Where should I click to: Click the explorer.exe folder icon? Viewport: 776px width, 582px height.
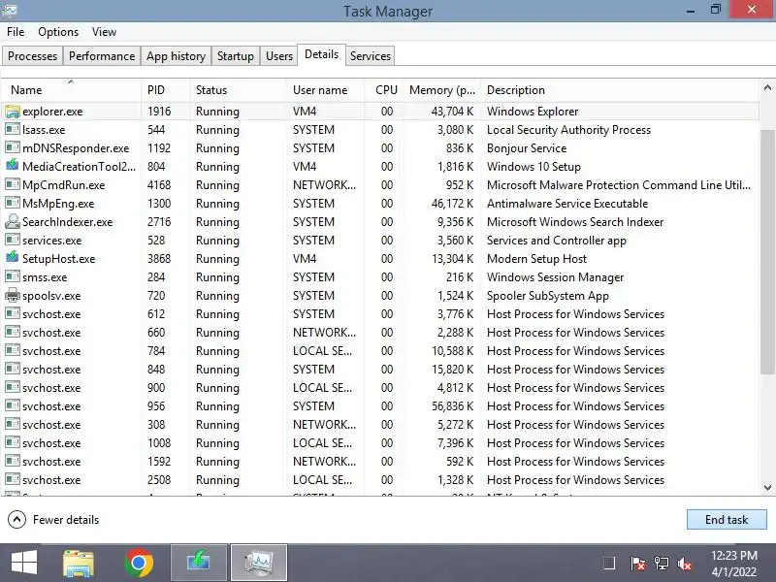[x=13, y=112]
